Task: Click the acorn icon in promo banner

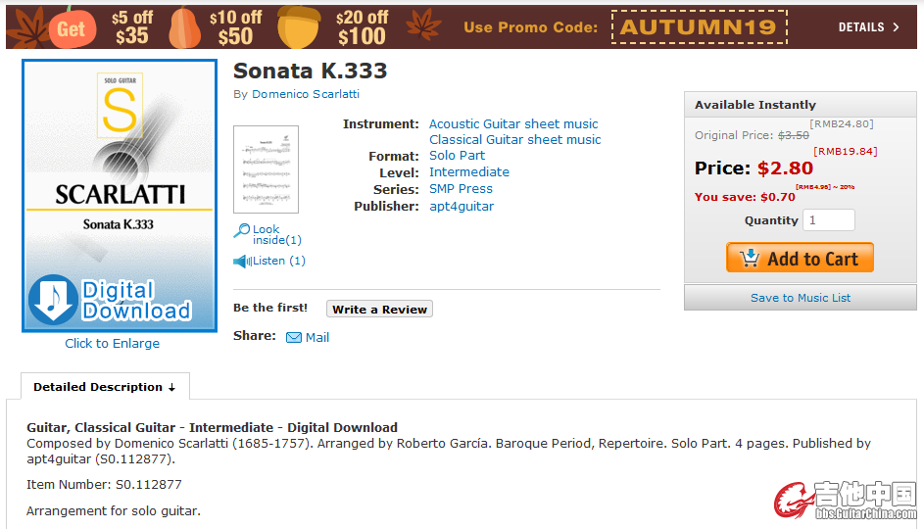Action: pos(299,27)
